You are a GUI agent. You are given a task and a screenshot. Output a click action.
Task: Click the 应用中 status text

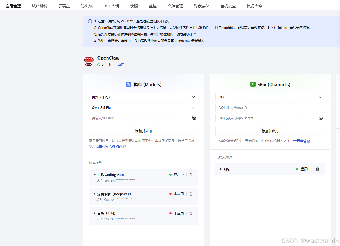click(x=179, y=175)
